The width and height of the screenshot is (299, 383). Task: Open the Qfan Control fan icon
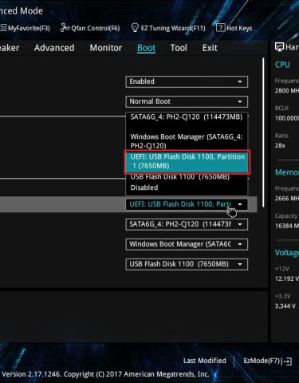(x=65, y=27)
